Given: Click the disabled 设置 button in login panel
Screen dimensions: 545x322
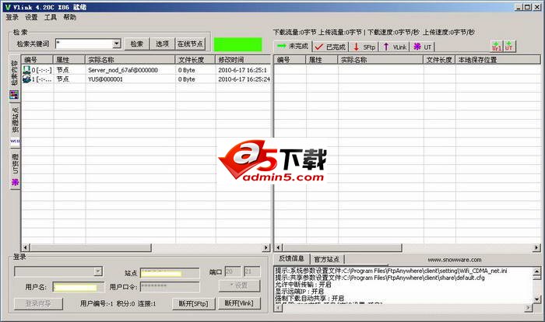Looking at the screenshot, I should coord(240,285).
